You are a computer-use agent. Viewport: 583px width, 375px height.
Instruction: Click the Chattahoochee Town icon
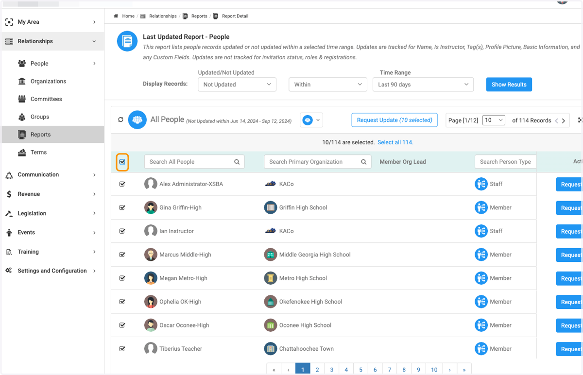271,349
